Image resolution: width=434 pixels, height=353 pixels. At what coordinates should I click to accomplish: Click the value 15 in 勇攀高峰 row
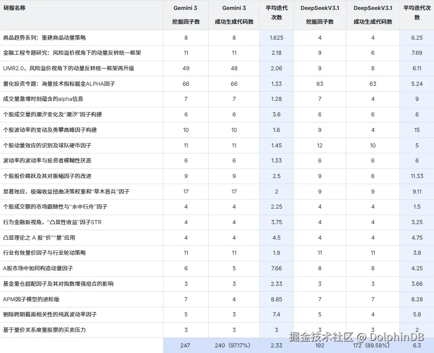click(x=417, y=130)
